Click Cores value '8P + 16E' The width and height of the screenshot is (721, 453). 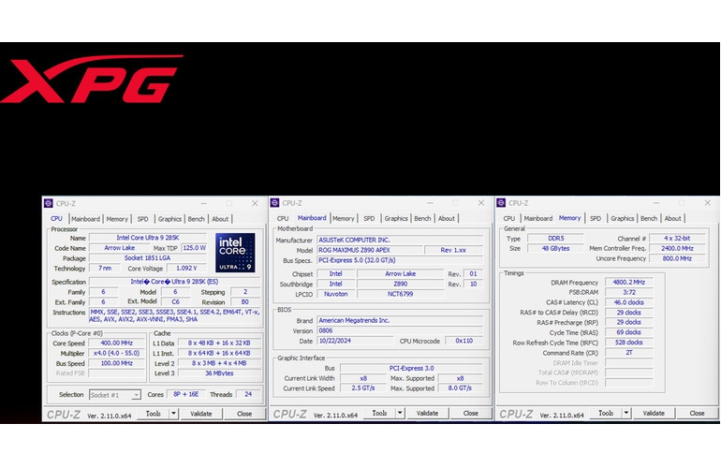(185, 395)
